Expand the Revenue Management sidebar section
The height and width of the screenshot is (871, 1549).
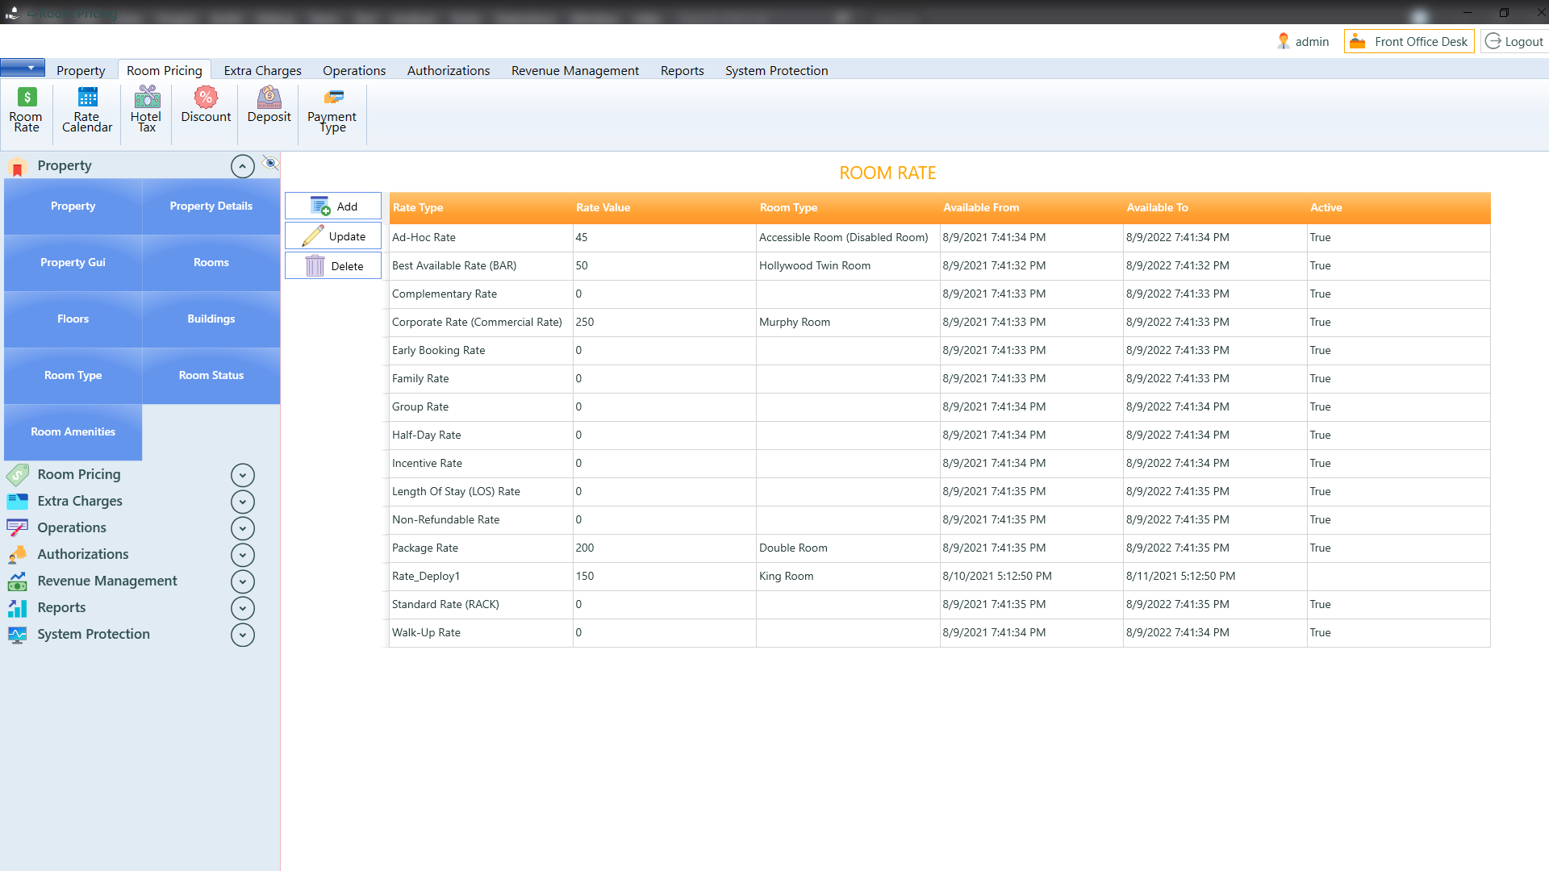click(x=243, y=581)
